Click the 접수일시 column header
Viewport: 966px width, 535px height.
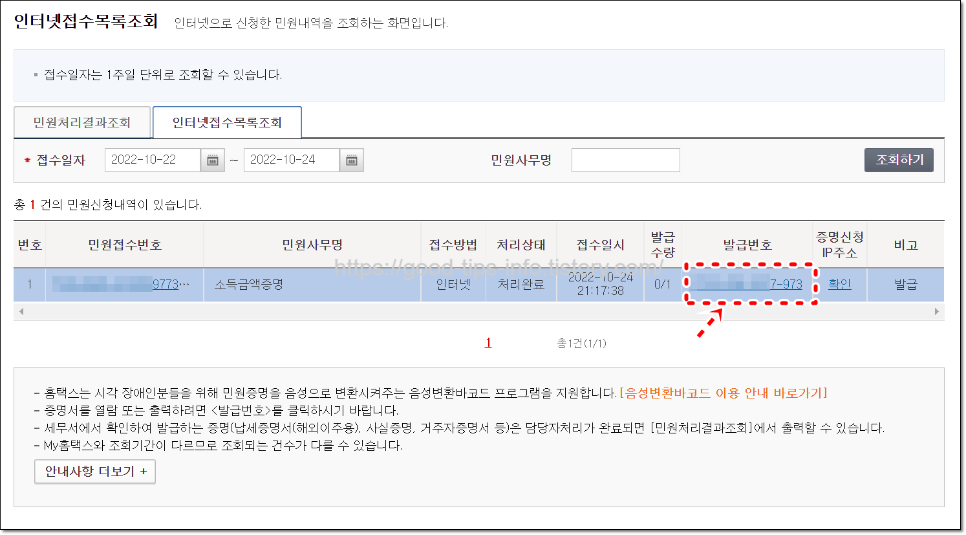(601, 245)
